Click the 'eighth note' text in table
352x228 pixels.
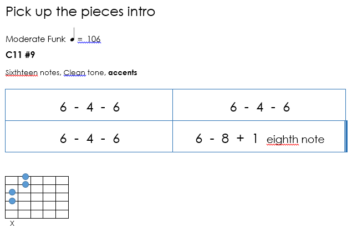pyautogui.click(x=295, y=139)
